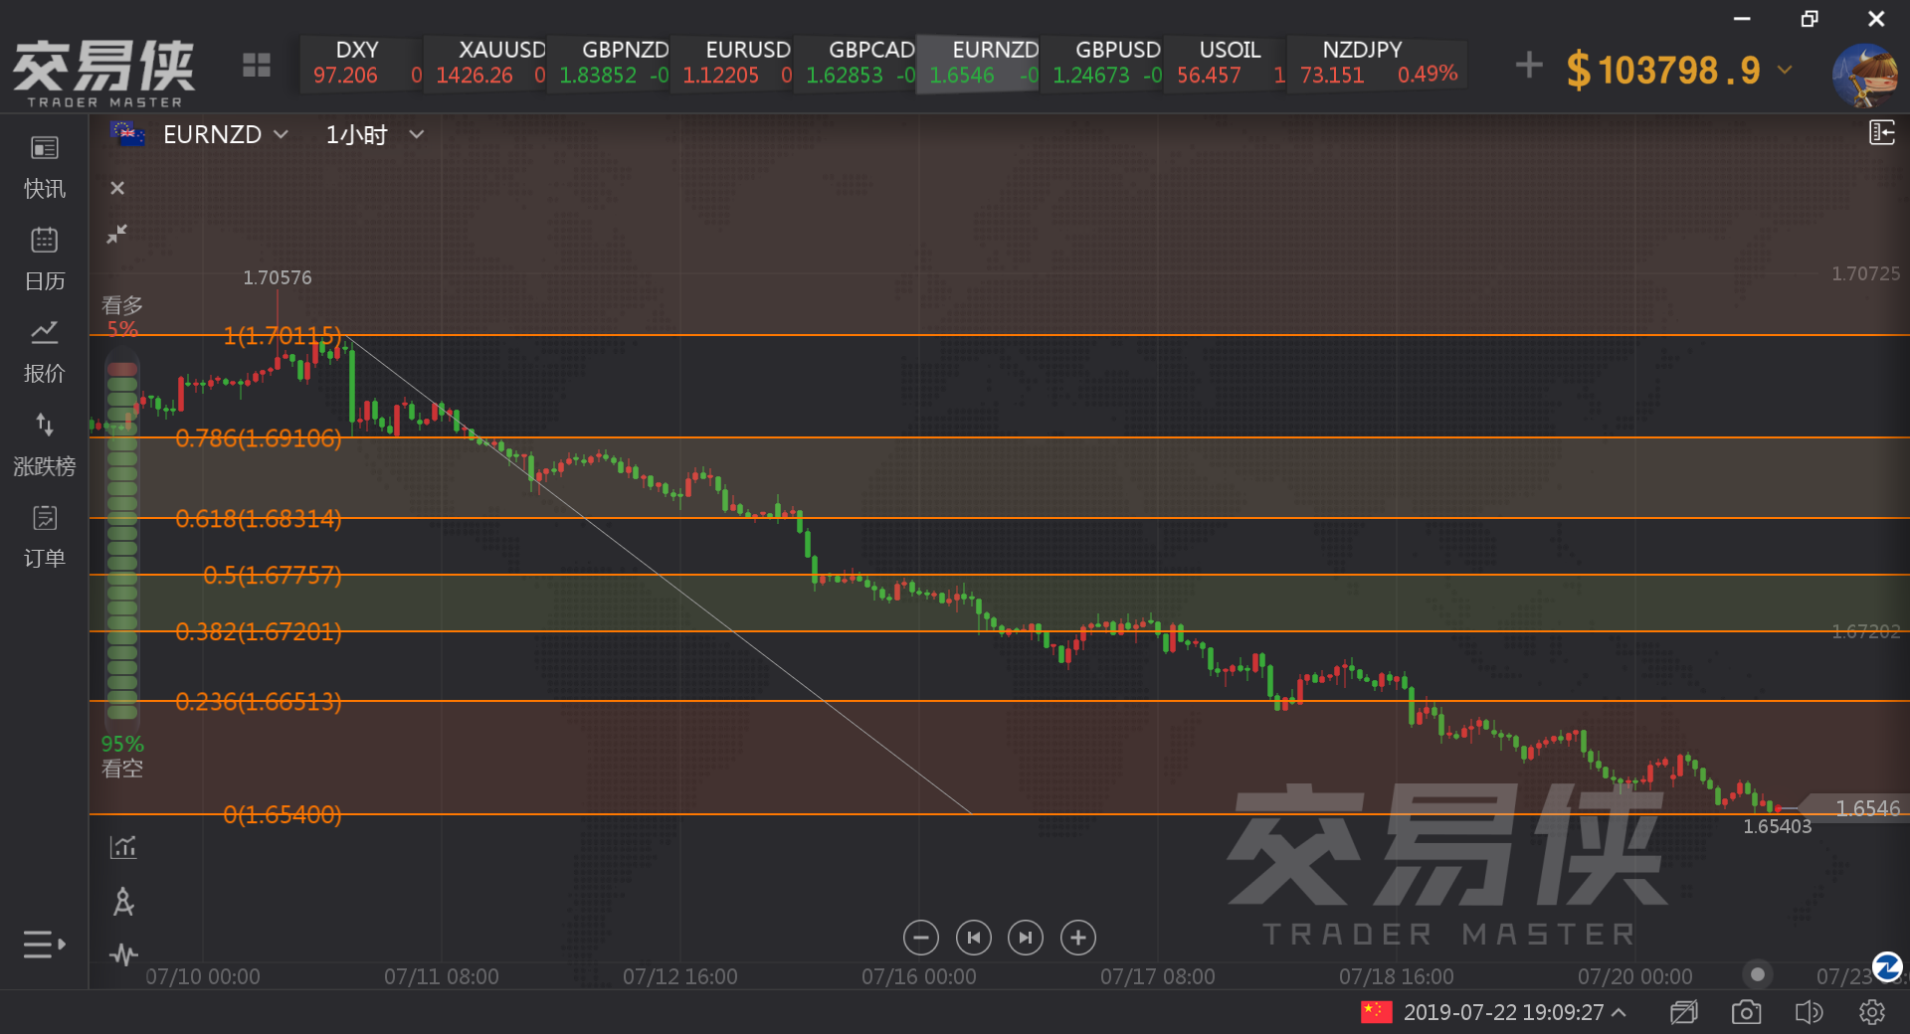Open the 订单 orders panel
Screen dimensions: 1910x1034
(45, 536)
